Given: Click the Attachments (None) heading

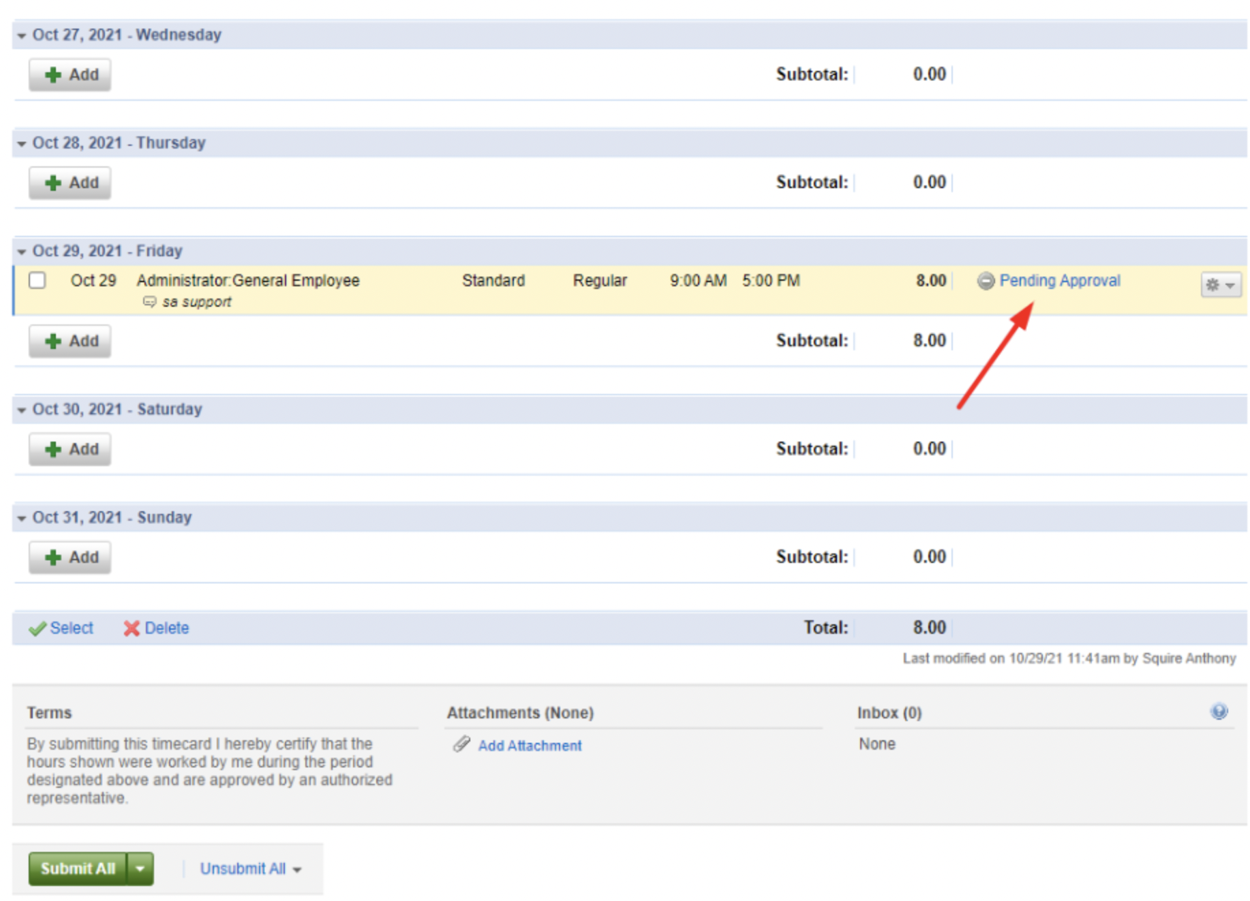Looking at the screenshot, I should click(x=520, y=713).
